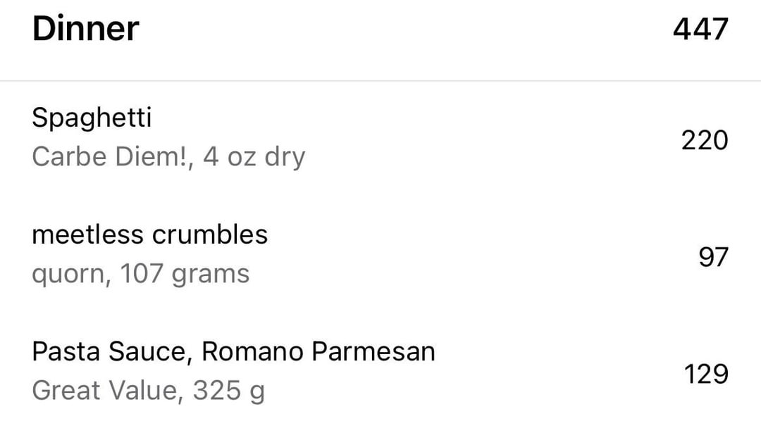The width and height of the screenshot is (761, 445).
Task: Click the divider line below Dinner header
Action: point(380,80)
